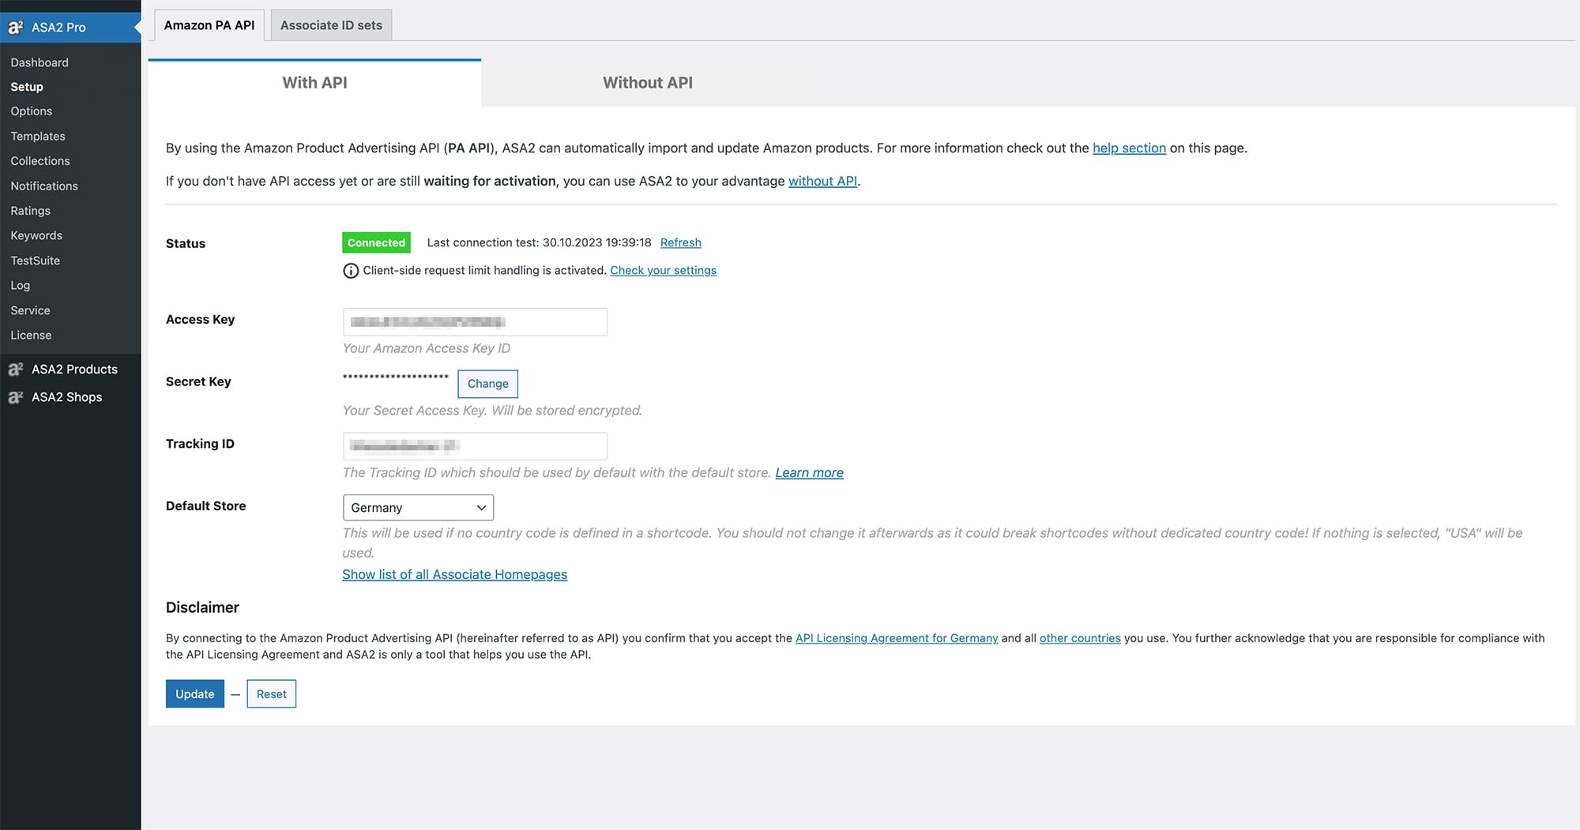
Task: Open the Check your settings link
Action: tap(663, 270)
